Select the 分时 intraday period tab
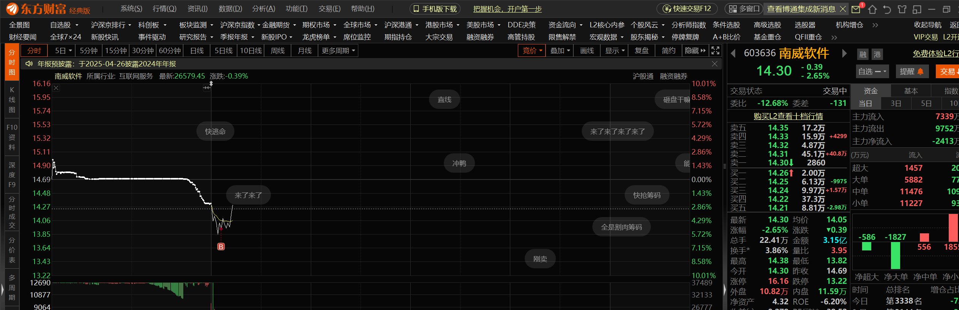The height and width of the screenshot is (310, 959). 34,50
